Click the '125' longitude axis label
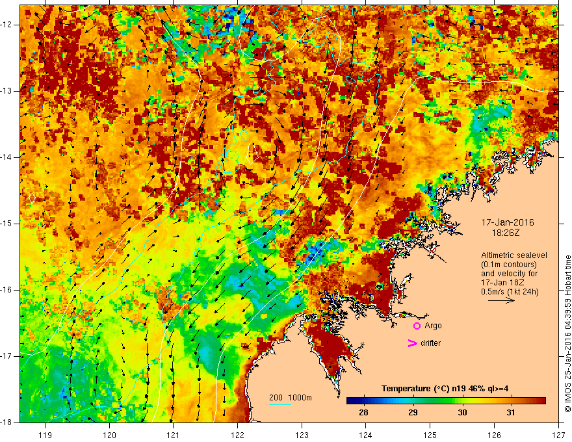Screen dimensions: 572x442 [430, 435]
